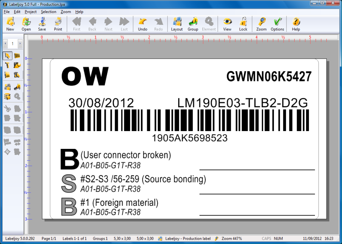Click the glue group icon in left panel

17,87
